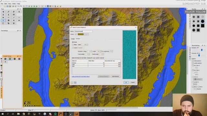The image size is (207, 116).
Task: Select the top-left soft round brush
Action: [194, 17]
